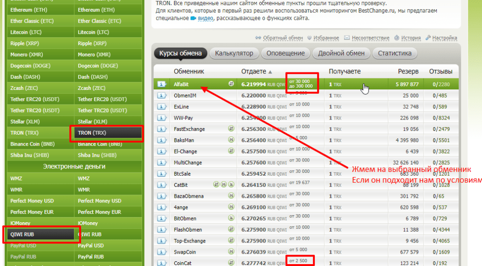
Task: Sort by the Отдаете column arrow
Action: click(x=270, y=72)
